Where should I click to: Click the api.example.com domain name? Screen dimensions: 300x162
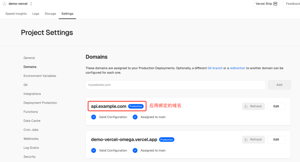109,106
